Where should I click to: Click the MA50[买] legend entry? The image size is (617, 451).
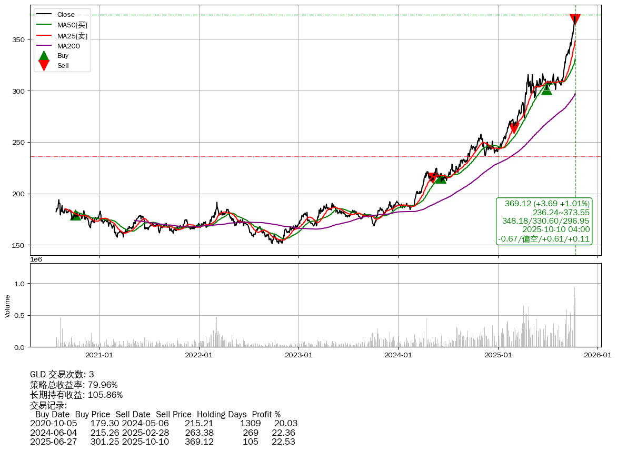(x=72, y=25)
